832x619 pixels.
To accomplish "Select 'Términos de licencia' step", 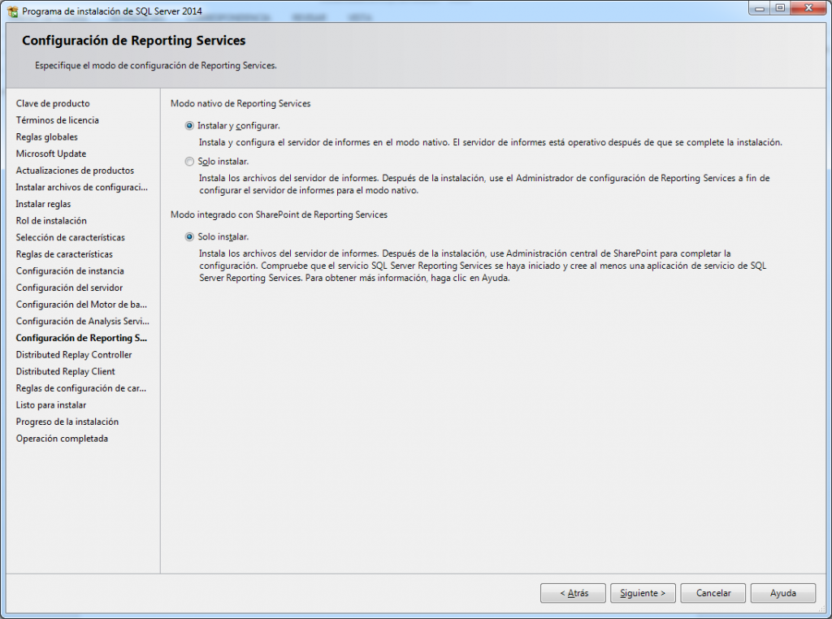I will [58, 120].
